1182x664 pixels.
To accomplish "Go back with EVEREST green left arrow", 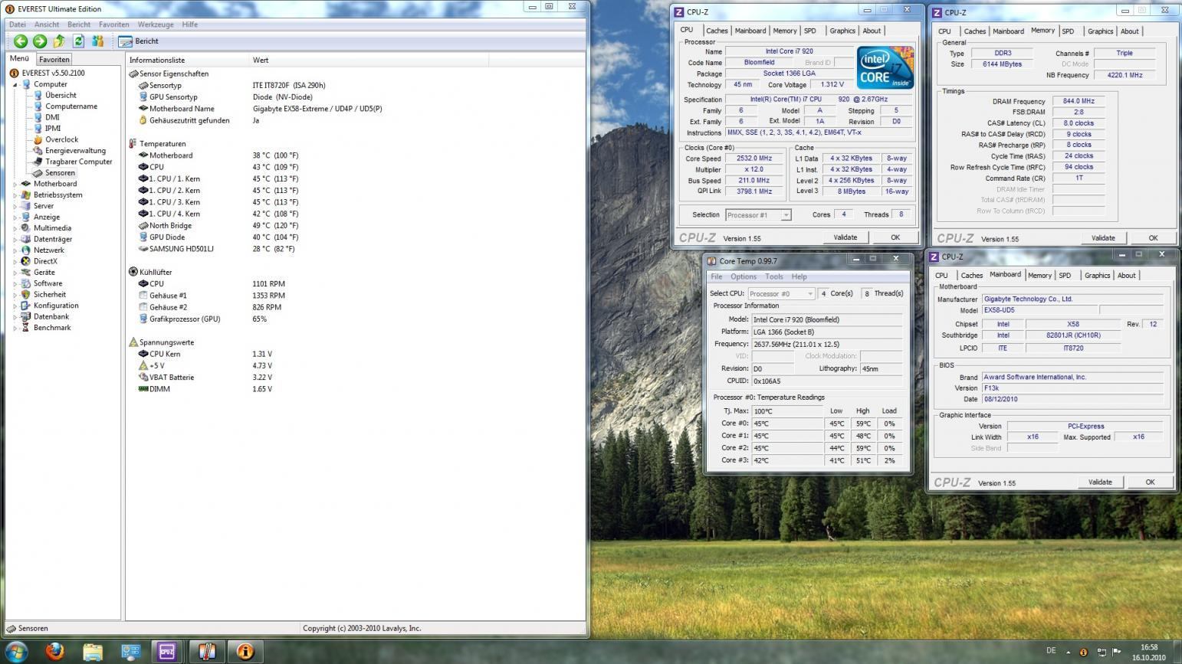I will 21,41.
